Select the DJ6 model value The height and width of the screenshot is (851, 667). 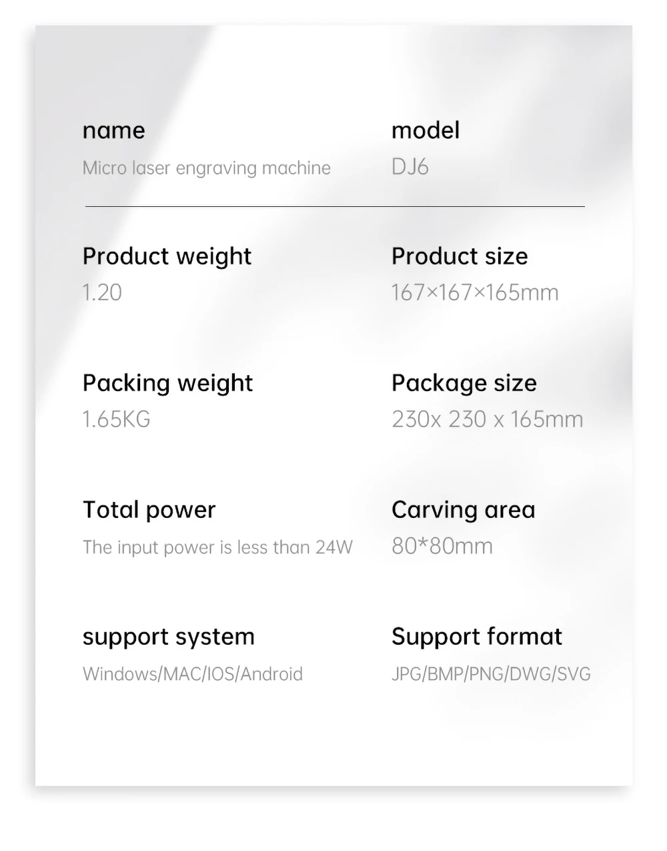click(x=410, y=167)
